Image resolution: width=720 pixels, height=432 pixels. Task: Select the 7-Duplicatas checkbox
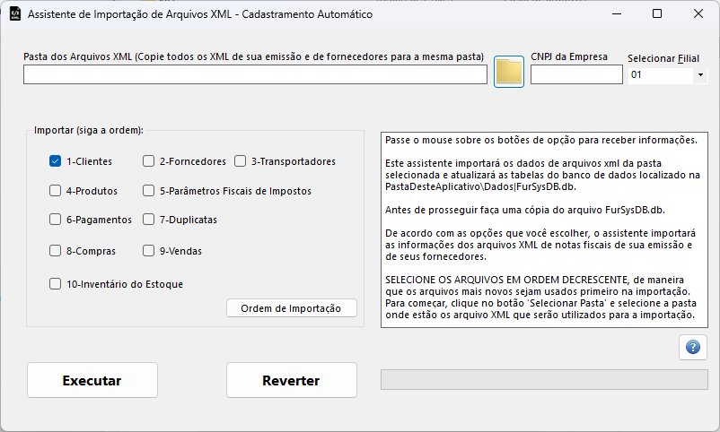tap(149, 220)
